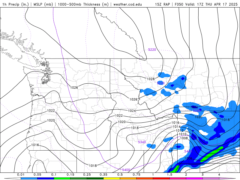The height and width of the screenshot is (180, 240).
Task: Click the "MSLP (mb)" header label
Action: tap(43, 4)
